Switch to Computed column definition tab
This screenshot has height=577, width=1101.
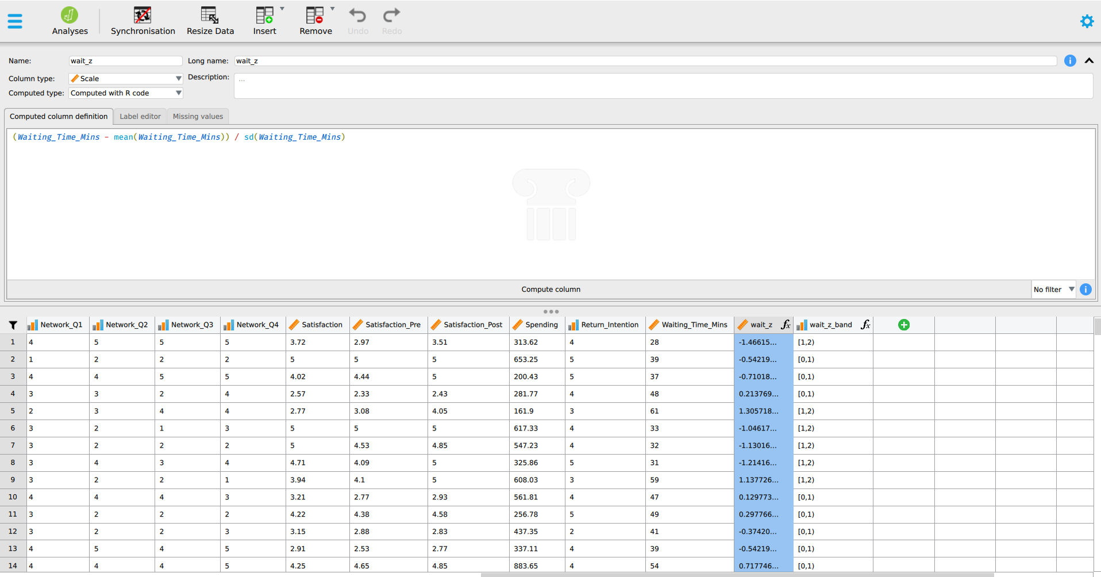[59, 116]
